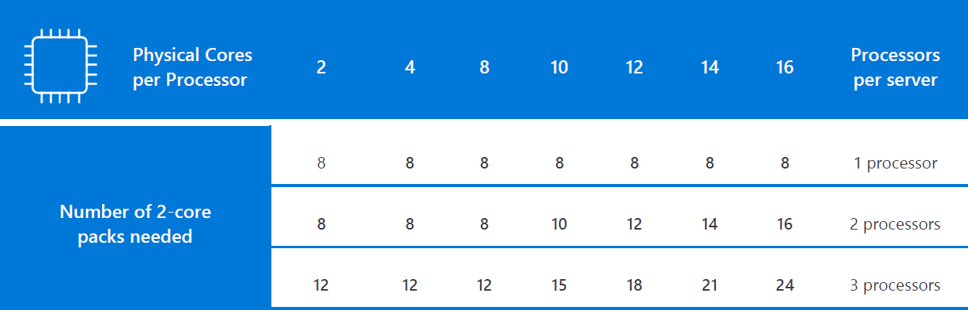The height and width of the screenshot is (310, 968).
Task: Click the 12 cores column header
Action: (x=634, y=67)
